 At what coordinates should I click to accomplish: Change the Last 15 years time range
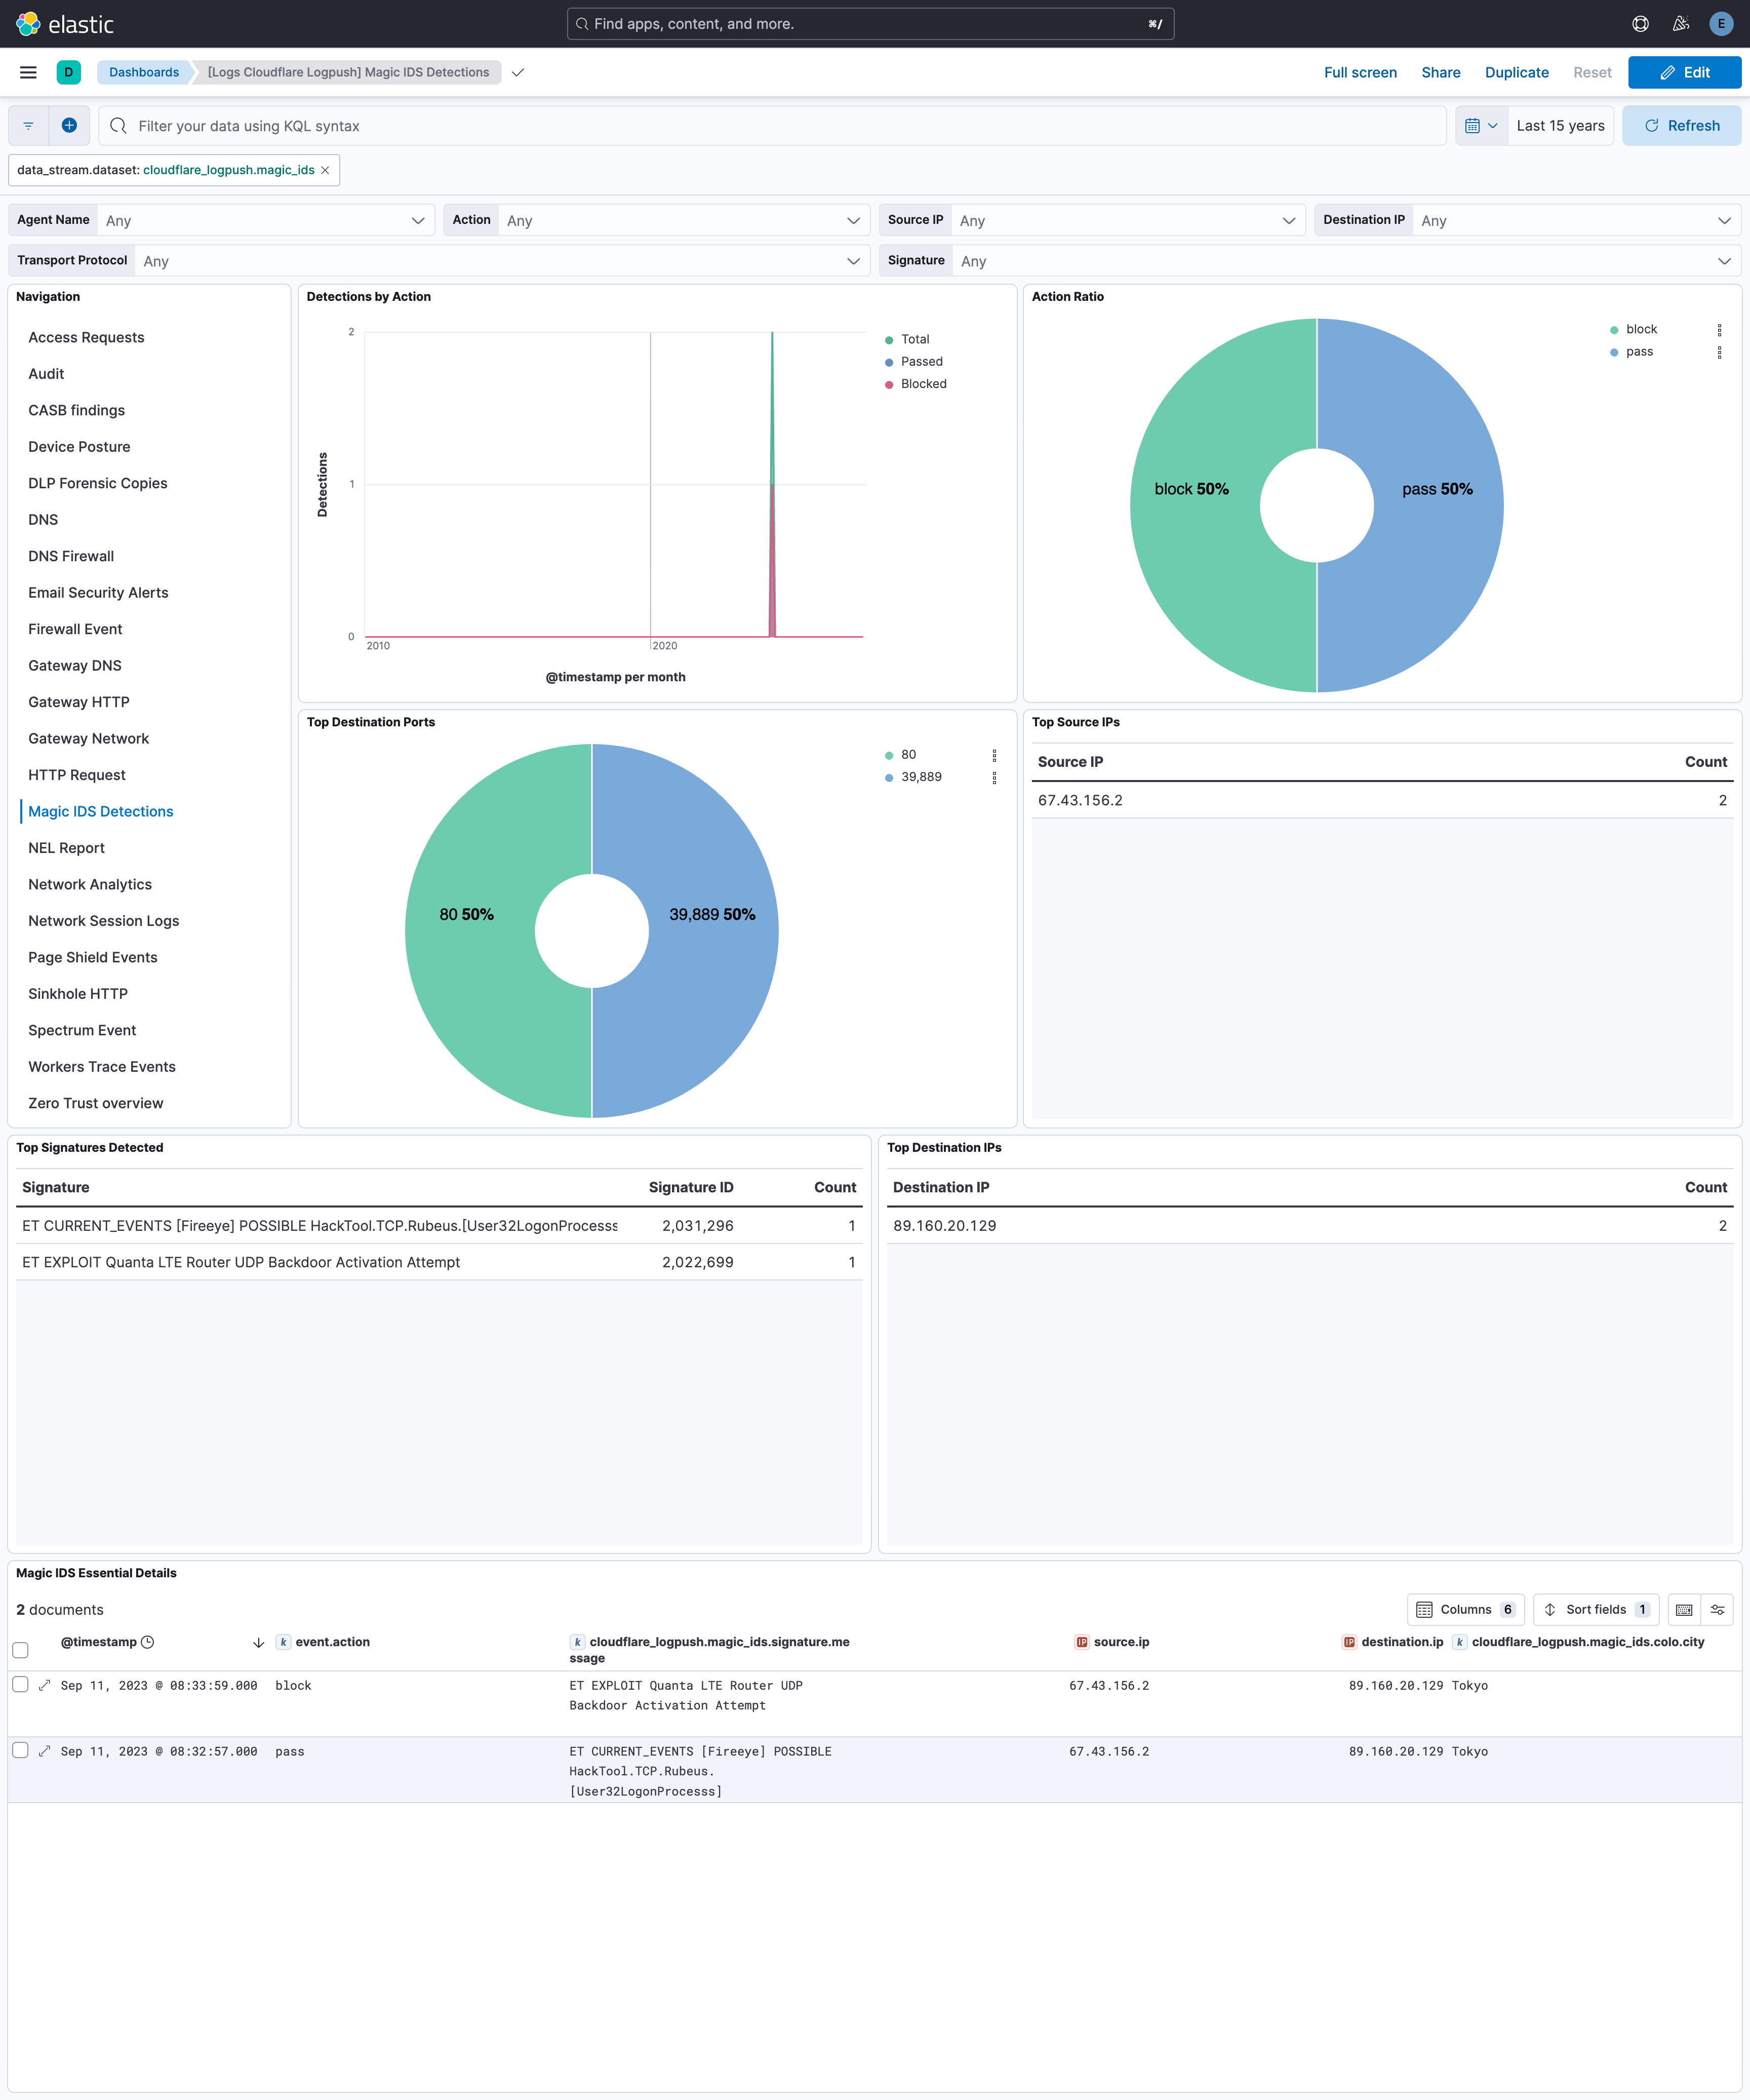click(x=1560, y=126)
